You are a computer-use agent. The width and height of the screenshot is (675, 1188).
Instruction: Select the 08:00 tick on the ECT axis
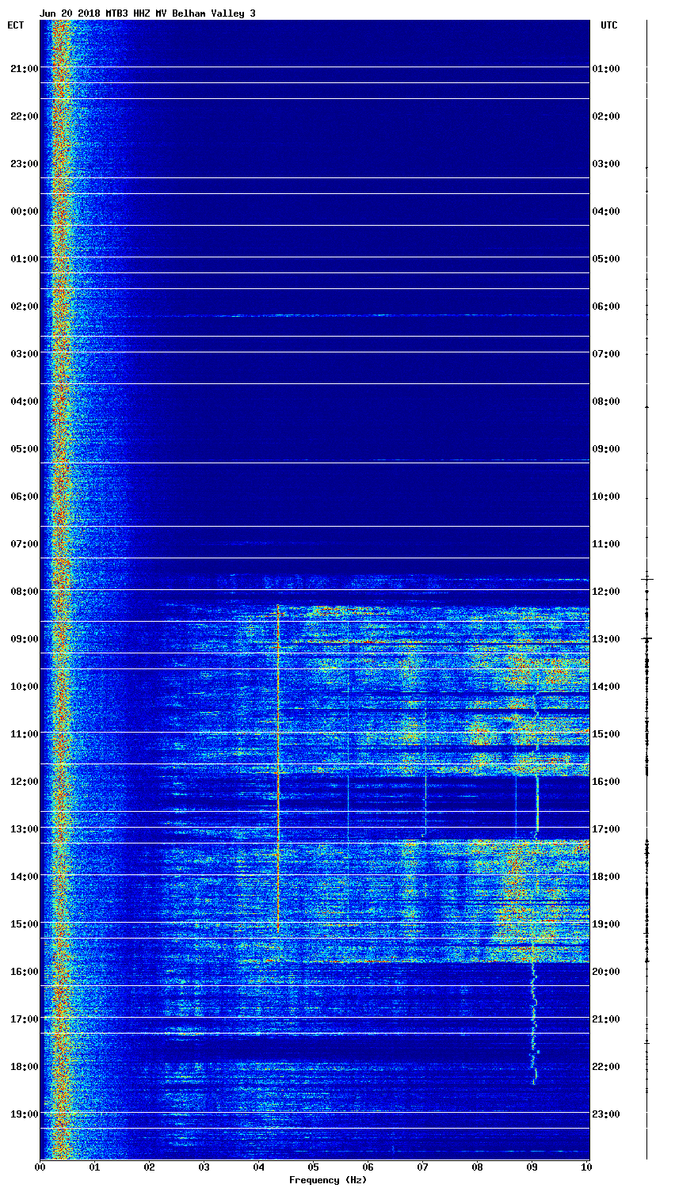(x=24, y=592)
